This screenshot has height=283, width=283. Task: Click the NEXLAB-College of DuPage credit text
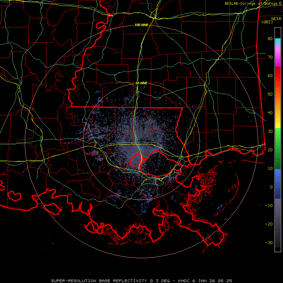pyautogui.click(x=253, y=3)
